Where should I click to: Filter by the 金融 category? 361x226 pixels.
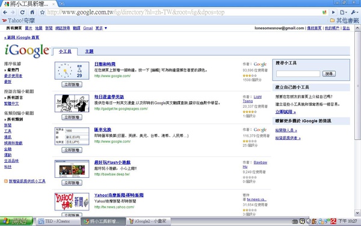pos(8,149)
